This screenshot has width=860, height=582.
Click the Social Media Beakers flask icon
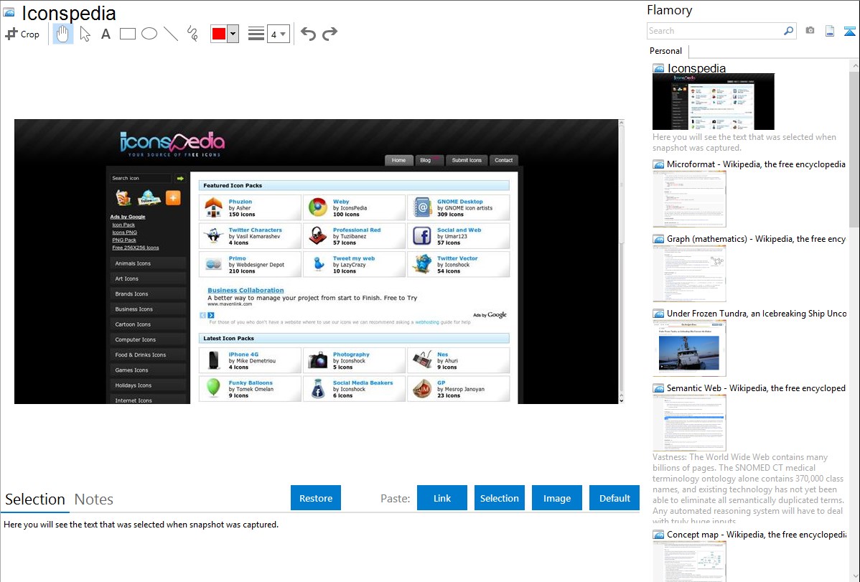click(317, 388)
